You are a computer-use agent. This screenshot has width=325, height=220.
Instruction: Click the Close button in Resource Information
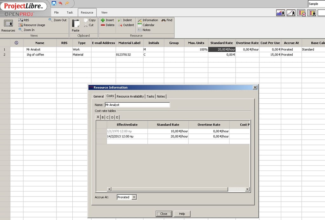pyautogui.click(x=163, y=214)
